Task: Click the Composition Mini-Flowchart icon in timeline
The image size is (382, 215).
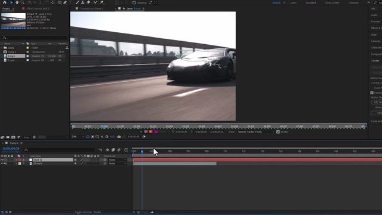Action: pyautogui.click(x=100, y=150)
